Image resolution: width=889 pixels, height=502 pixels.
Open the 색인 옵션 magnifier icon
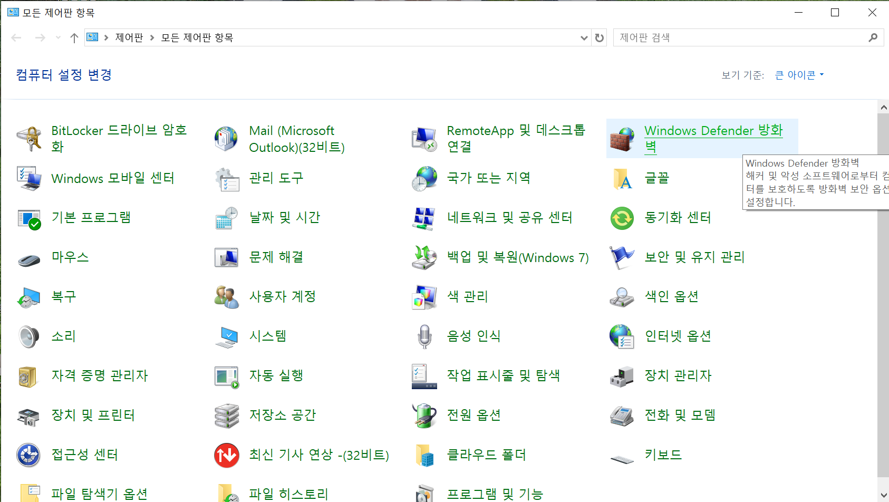pos(622,297)
